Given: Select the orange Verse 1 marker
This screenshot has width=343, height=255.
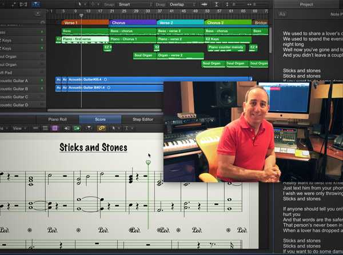Looking at the screenshot, I should pyautogui.click(x=85, y=22).
